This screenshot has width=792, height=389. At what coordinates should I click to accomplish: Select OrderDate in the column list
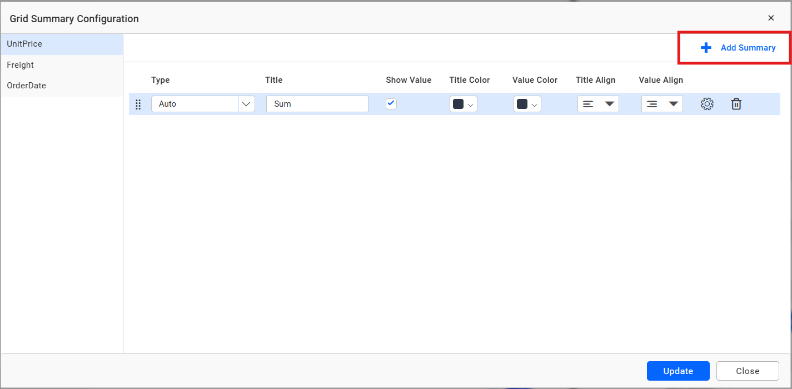(x=27, y=86)
